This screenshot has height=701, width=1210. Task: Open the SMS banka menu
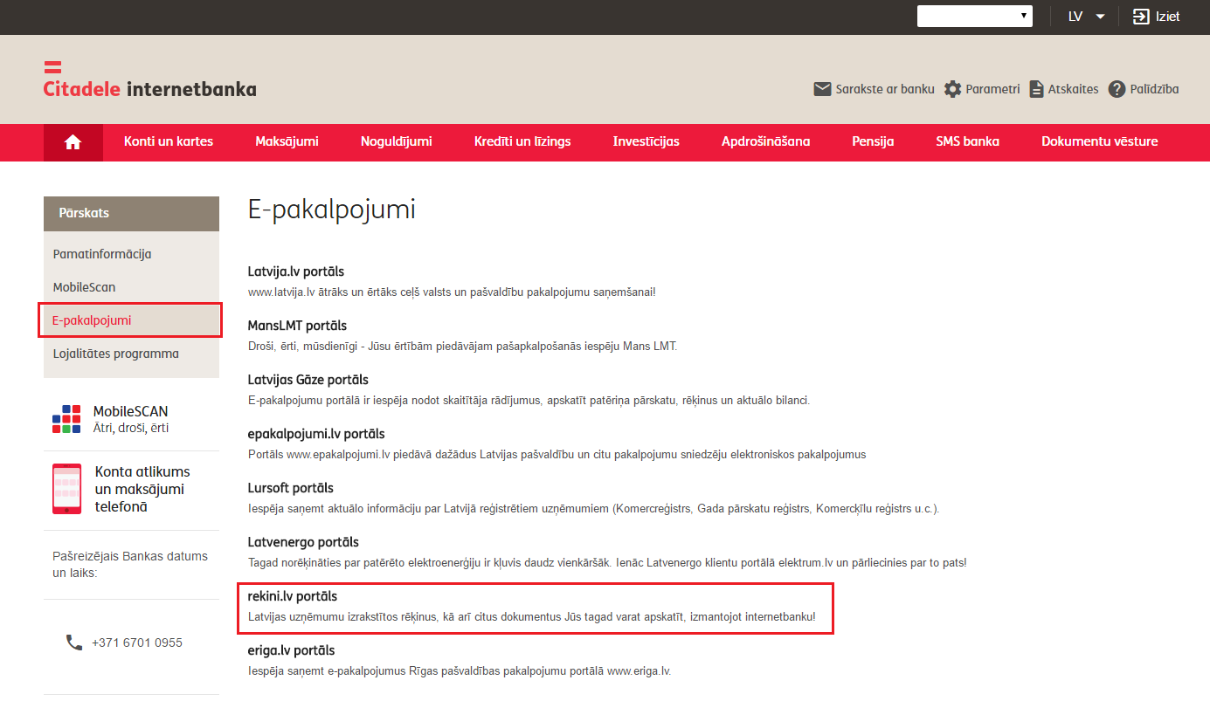968,141
